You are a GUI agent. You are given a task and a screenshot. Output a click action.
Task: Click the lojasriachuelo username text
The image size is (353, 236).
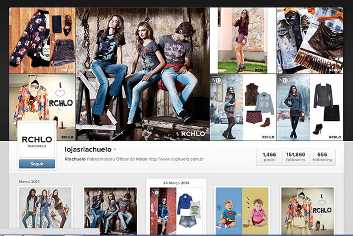[88, 149]
